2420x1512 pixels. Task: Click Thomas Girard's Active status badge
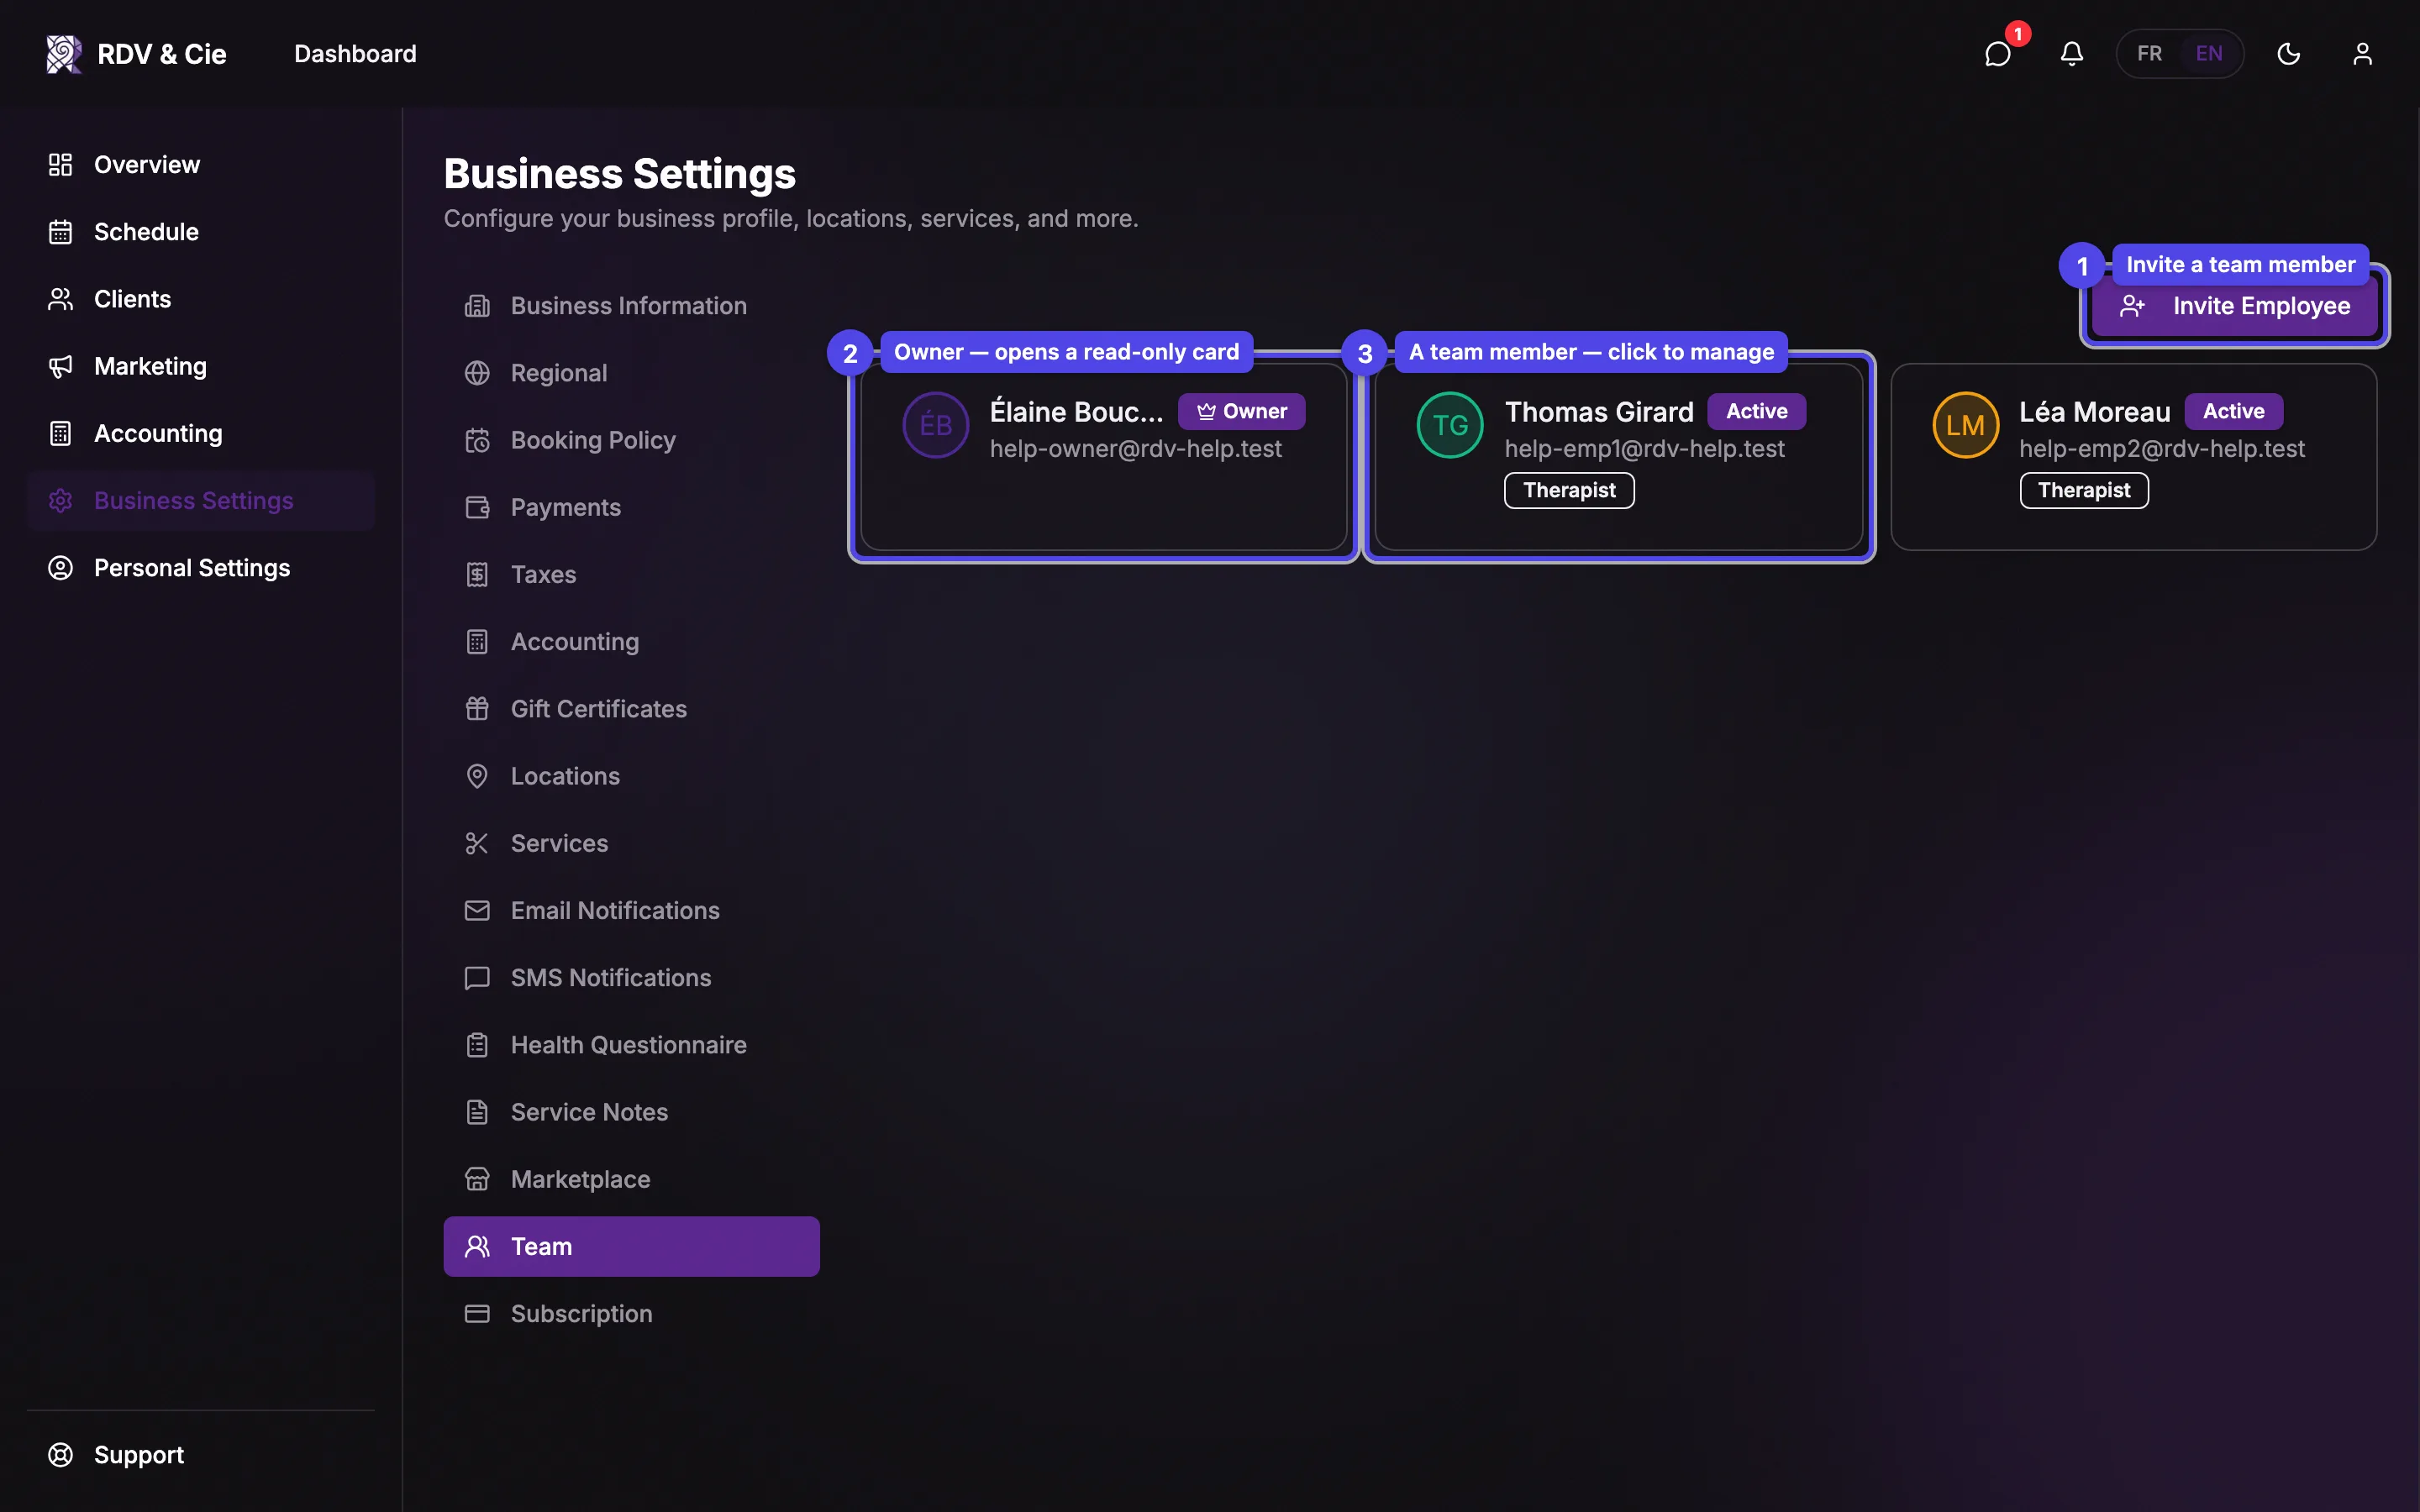[1756, 411]
